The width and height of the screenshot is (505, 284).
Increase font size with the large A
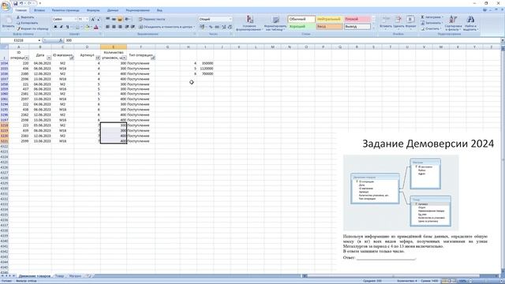tap(93, 19)
